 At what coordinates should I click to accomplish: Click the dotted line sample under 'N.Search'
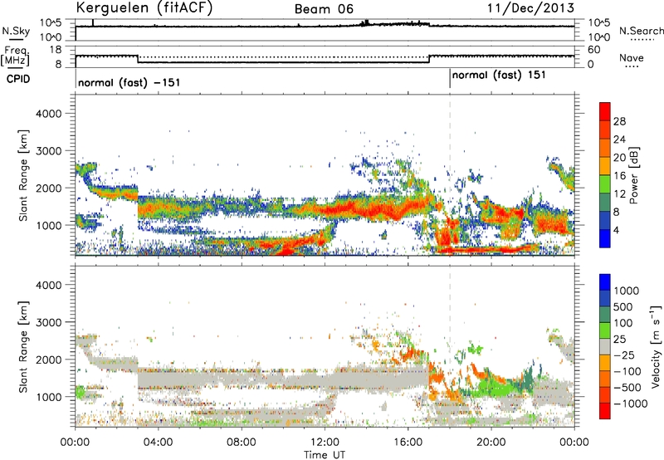point(642,40)
